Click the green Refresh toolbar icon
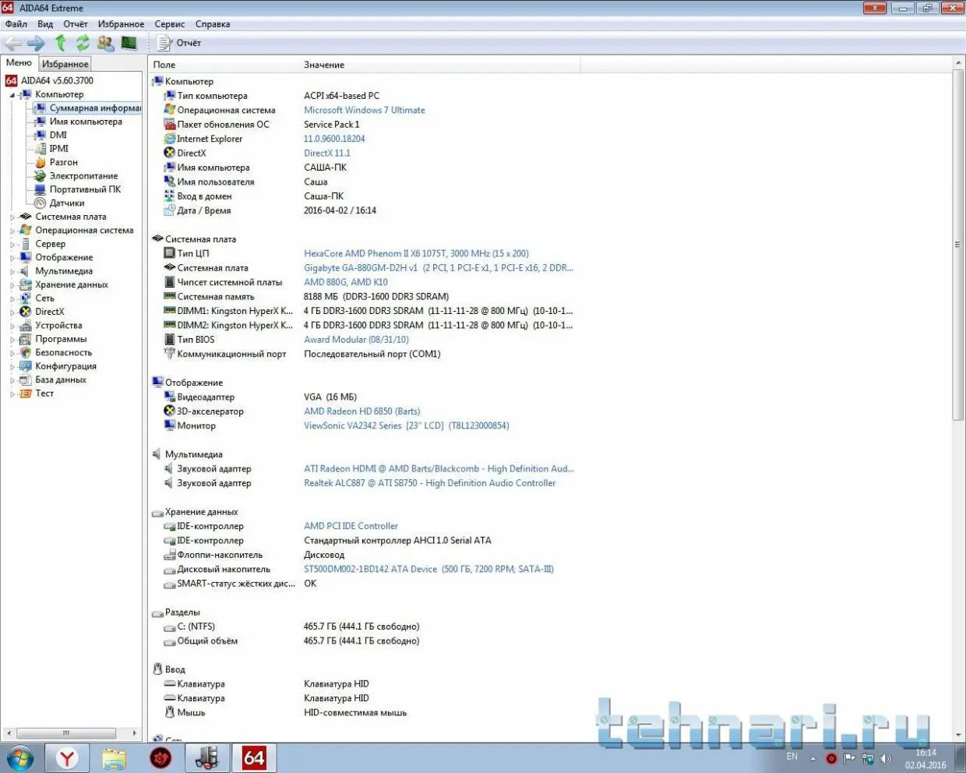The height and width of the screenshot is (773, 966). click(83, 43)
